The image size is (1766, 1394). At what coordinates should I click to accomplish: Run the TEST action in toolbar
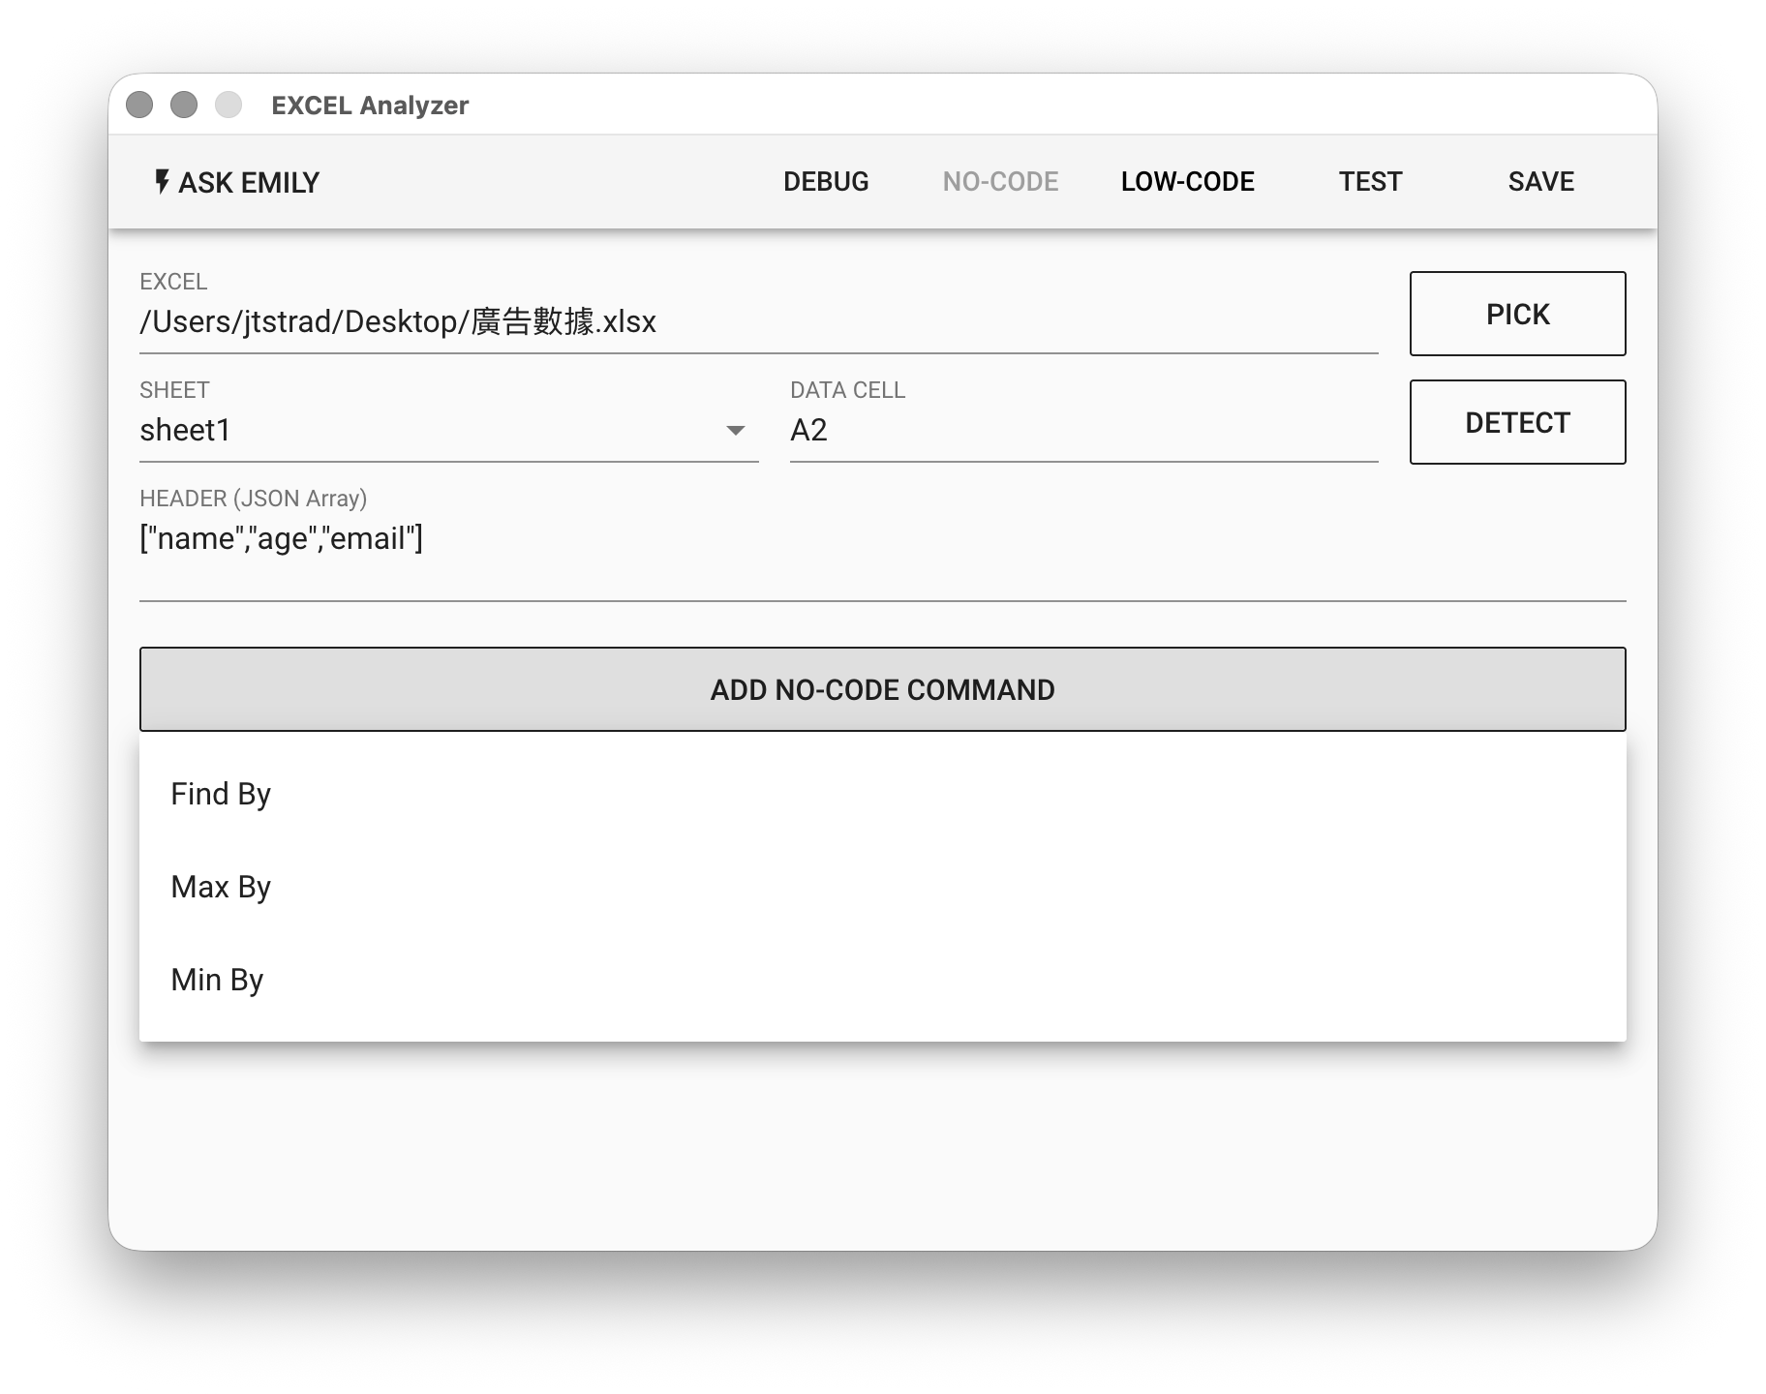(x=1370, y=182)
